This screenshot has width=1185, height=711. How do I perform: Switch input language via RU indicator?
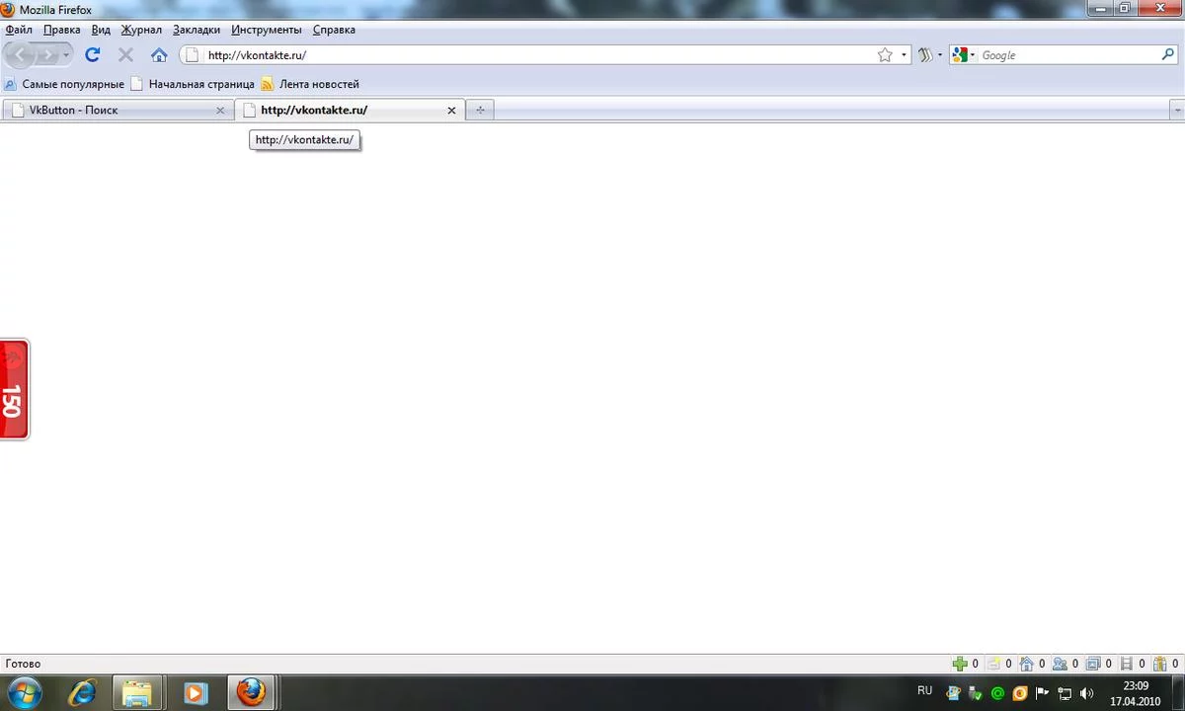pos(924,691)
